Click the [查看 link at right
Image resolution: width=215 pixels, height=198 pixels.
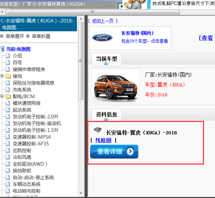[x=206, y=38]
